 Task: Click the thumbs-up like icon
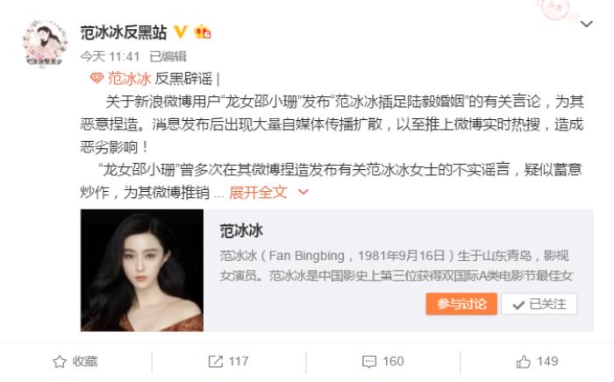523,362
